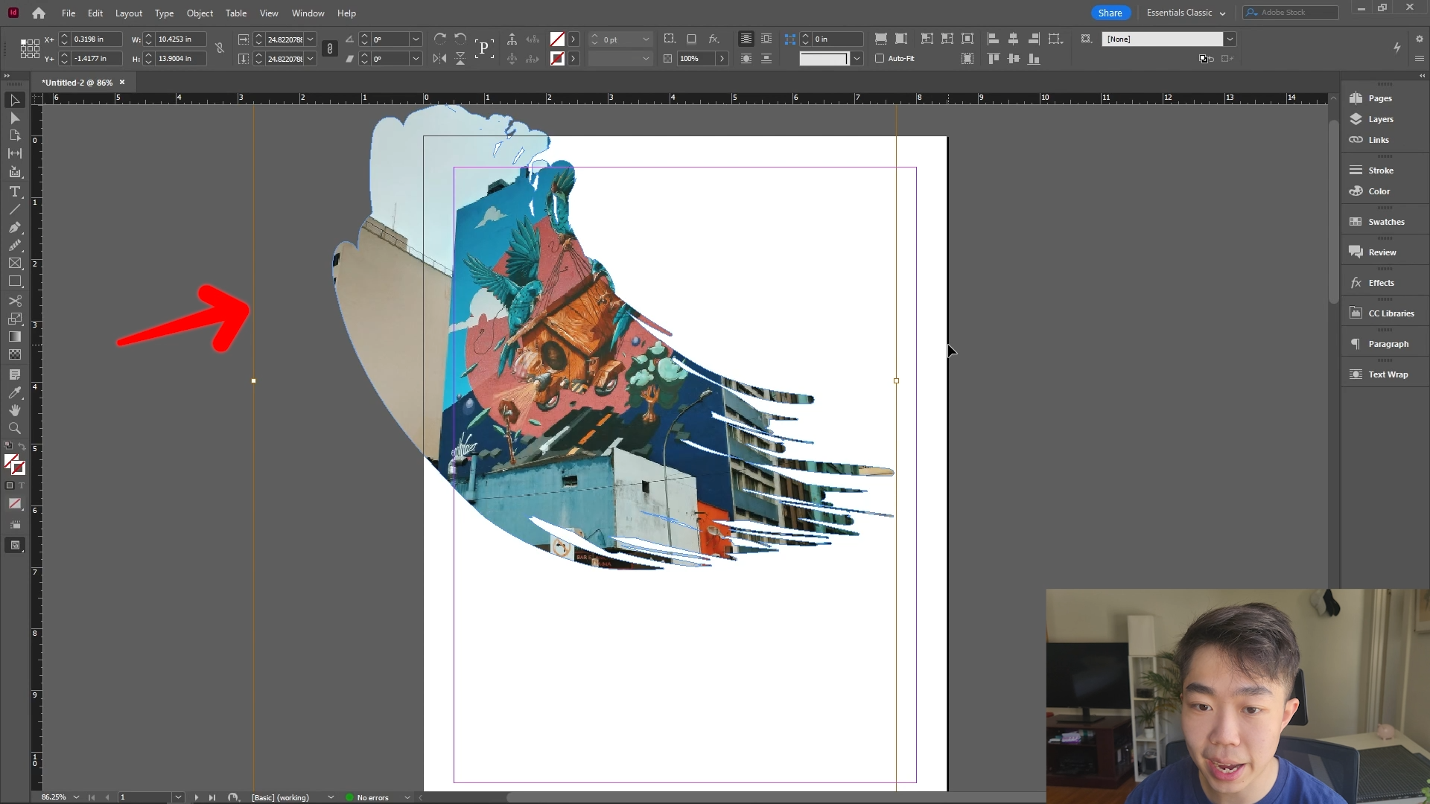The width and height of the screenshot is (1430, 804).
Task: Select the Hand tool
Action: (x=15, y=410)
